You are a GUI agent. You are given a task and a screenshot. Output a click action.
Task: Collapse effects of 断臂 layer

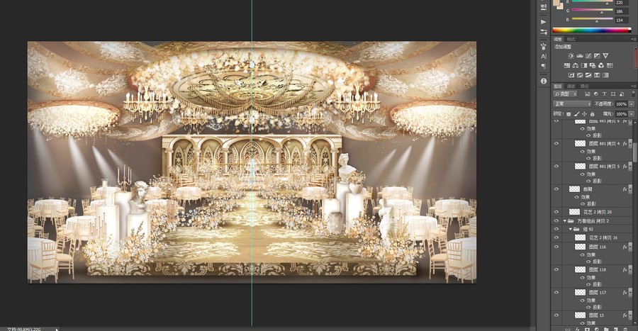pyautogui.click(x=630, y=189)
